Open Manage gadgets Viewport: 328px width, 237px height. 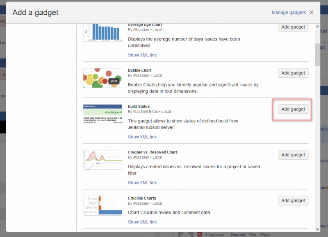click(289, 13)
